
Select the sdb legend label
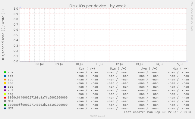tap(11, 76)
